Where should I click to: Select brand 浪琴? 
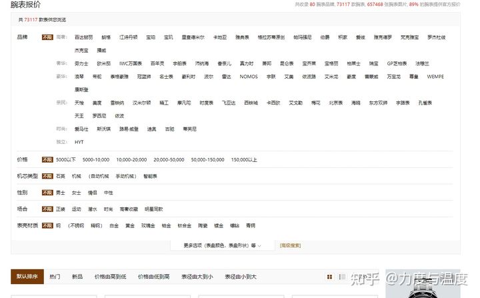pos(79,77)
